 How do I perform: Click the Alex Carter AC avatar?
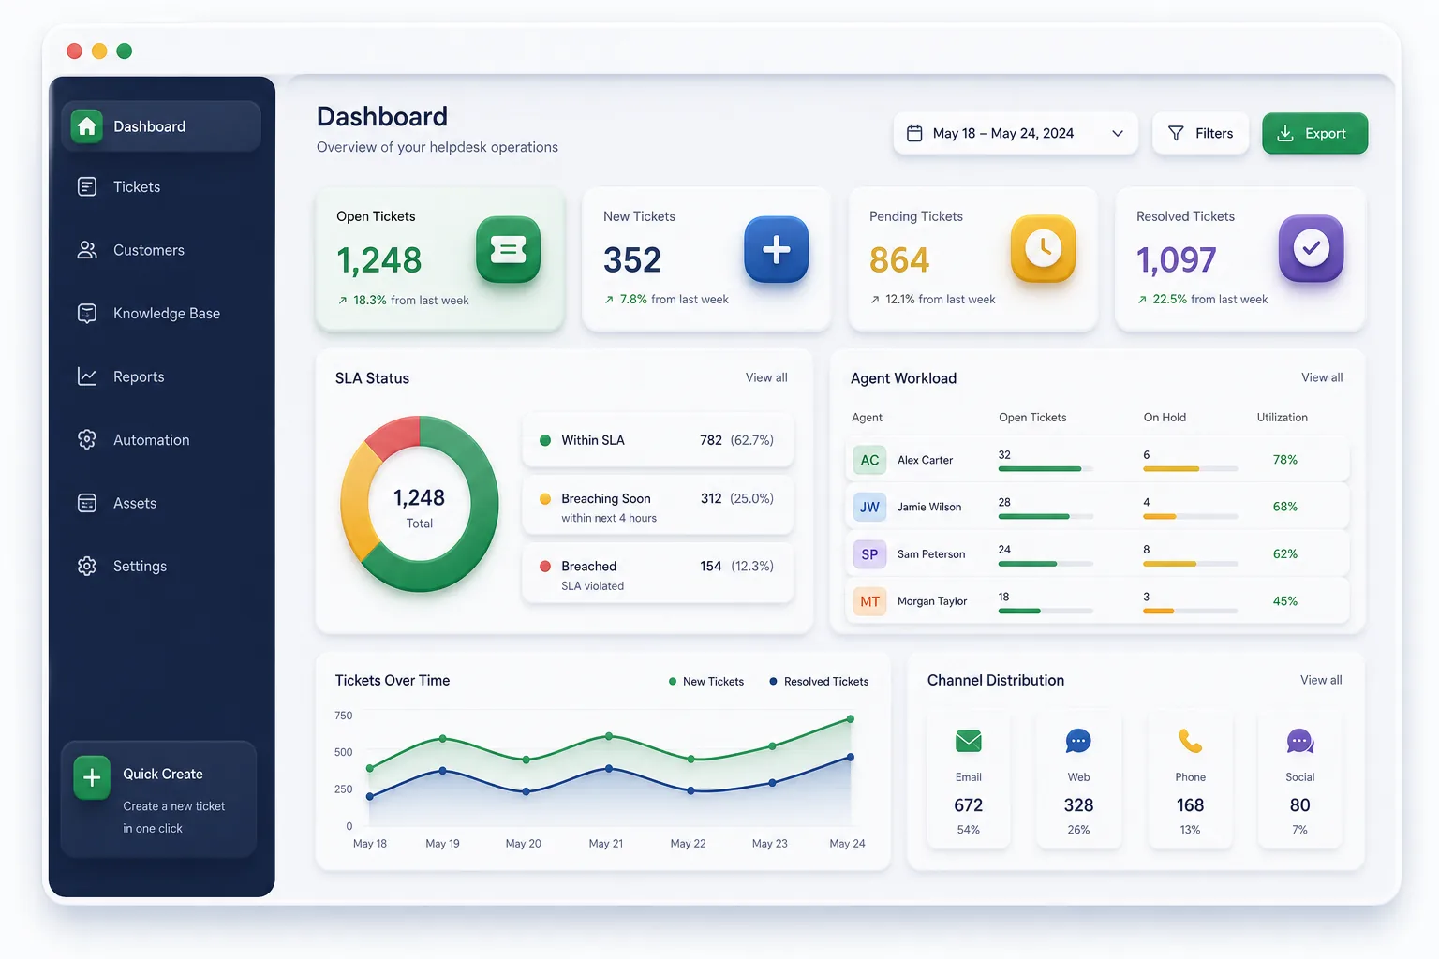pyautogui.click(x=869, y=460)
